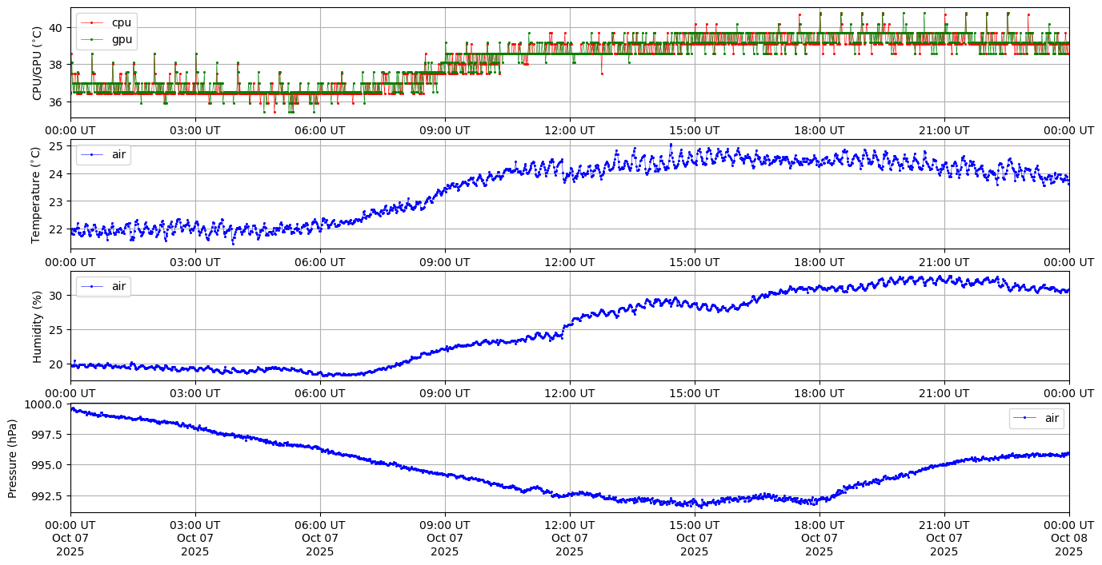Select the air legend in Temperature plot
1102x565 pixels.
[x=103, y=154]
